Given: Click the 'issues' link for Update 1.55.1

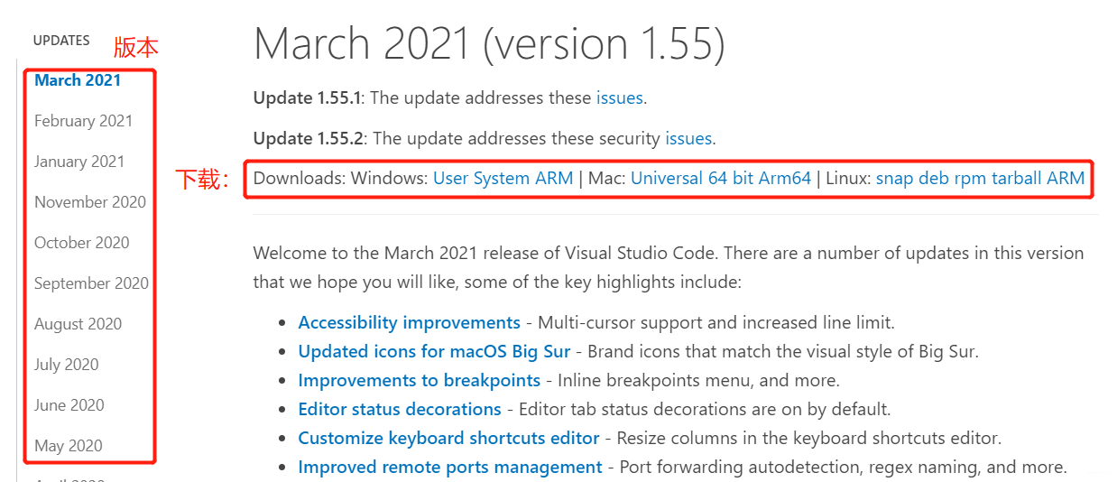Looking at the screenshot, I should click(620, 97).
